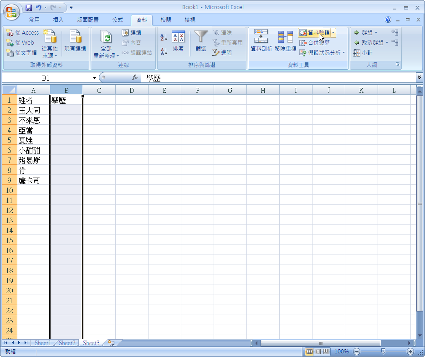Viewport: 425px width, 357px height.
Task: Expand the Group (群組) dropdown arrow
Action: tap(376, 33)
